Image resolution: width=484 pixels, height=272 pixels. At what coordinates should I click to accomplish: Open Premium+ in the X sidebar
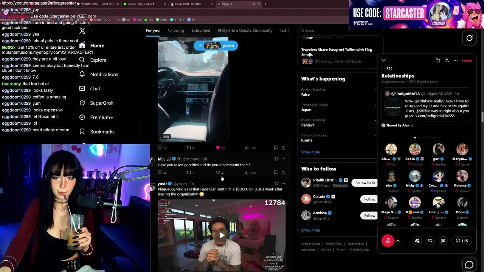tap(96, 117)
